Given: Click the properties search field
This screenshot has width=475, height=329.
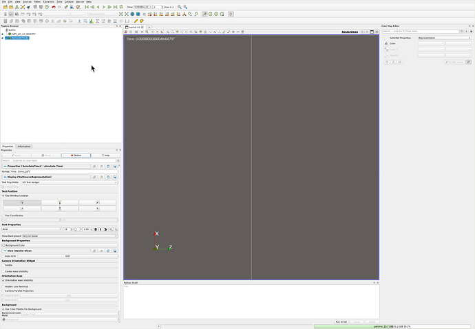Looking at the screenshot, I should [59, 160].
